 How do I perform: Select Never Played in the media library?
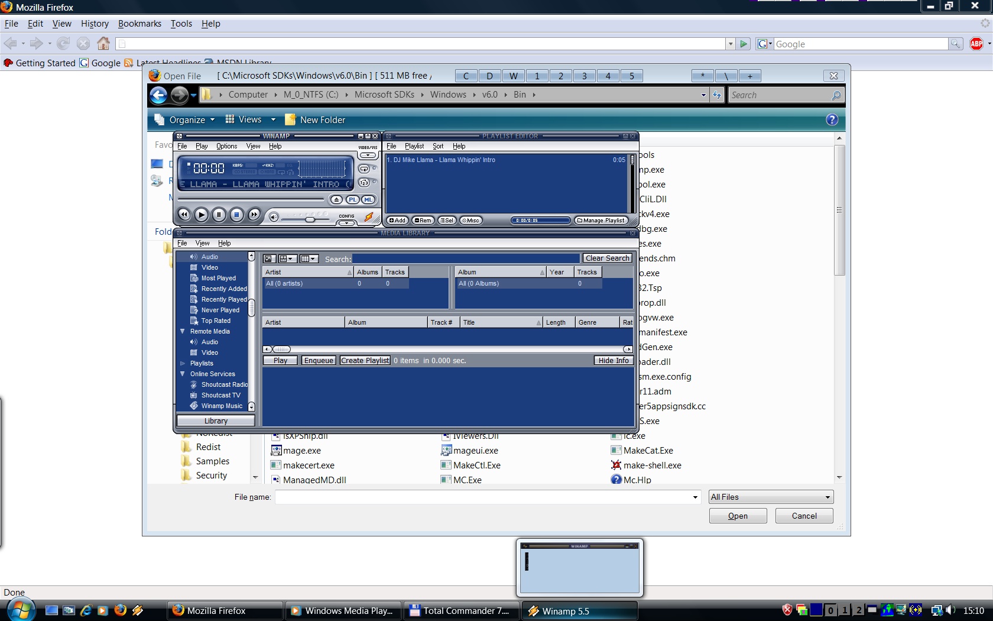[220, 310]
